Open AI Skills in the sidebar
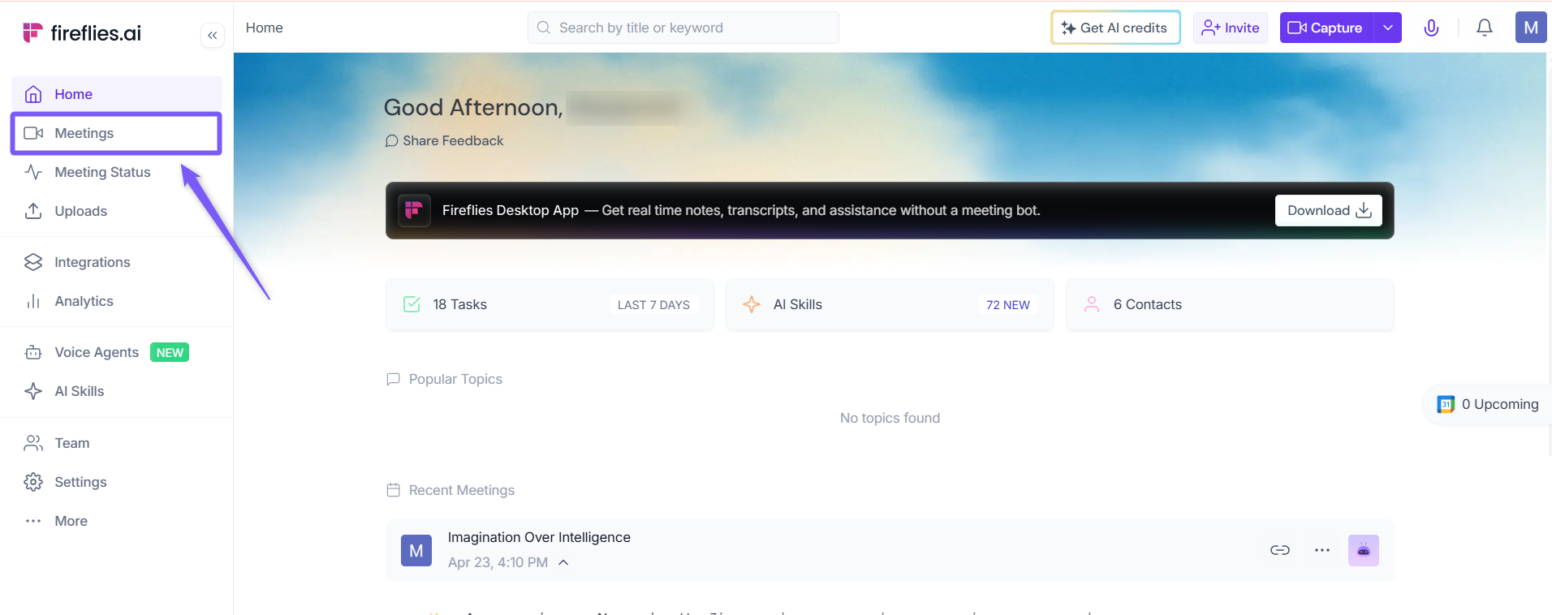This screenshot has height=615, width=1552. point(117,391)
